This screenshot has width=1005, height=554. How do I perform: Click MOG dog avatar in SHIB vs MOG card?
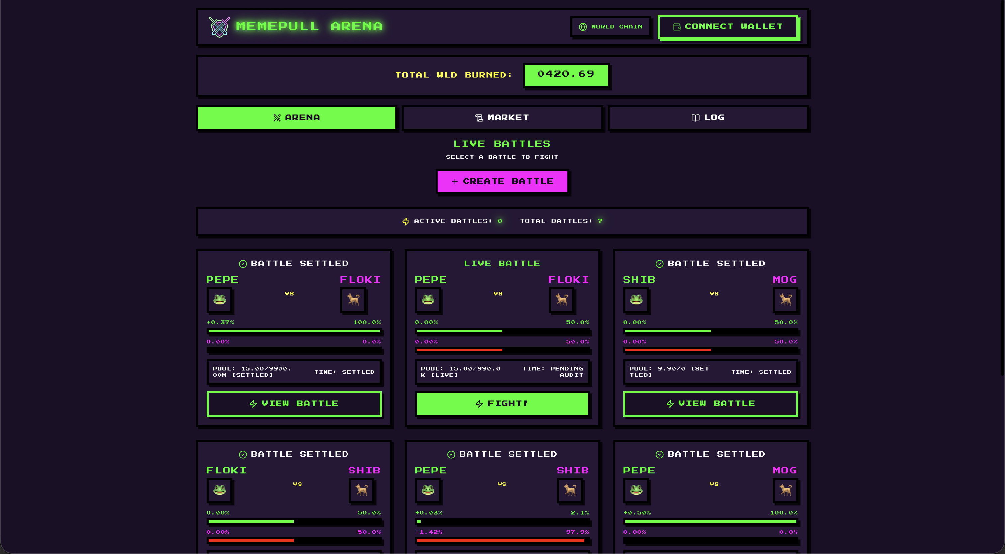(x=786, y=300)
